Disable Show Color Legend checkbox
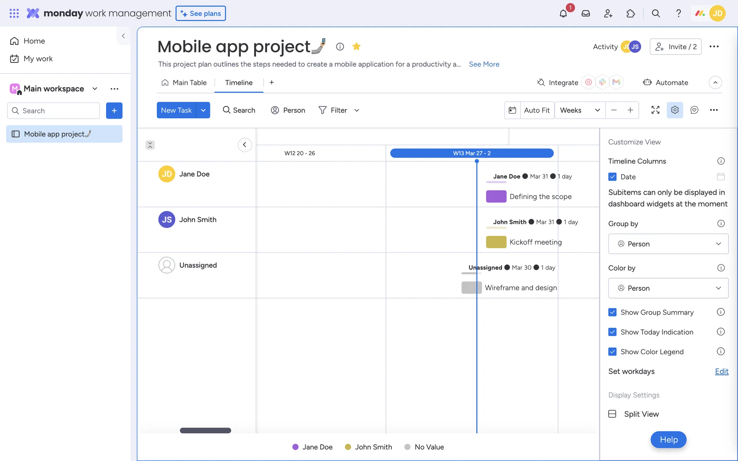The image size is (738, 461). (x=612, y=352)
